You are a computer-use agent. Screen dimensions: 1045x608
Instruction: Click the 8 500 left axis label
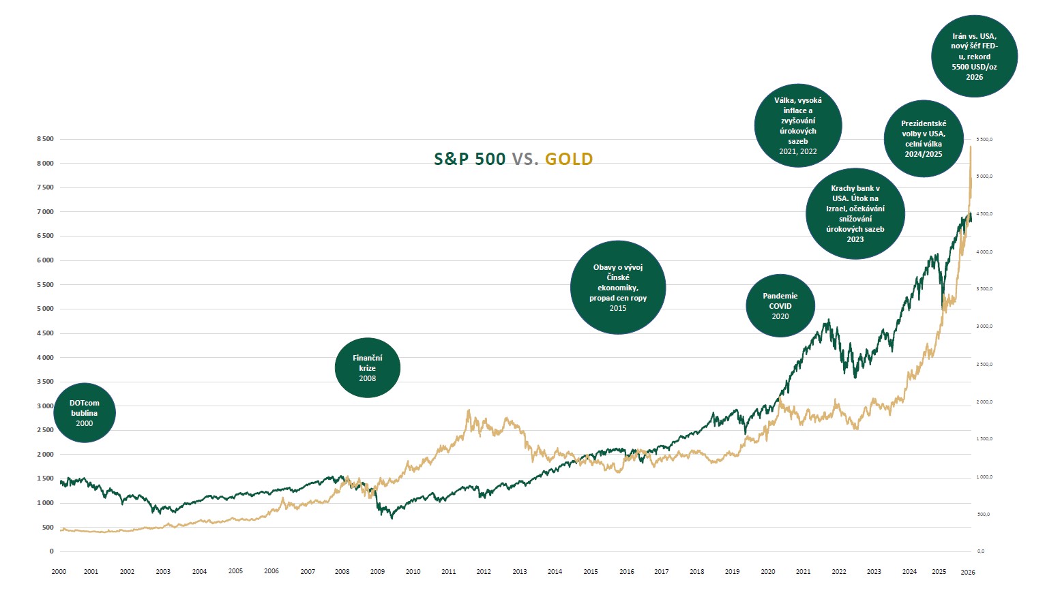pos(45,139)
